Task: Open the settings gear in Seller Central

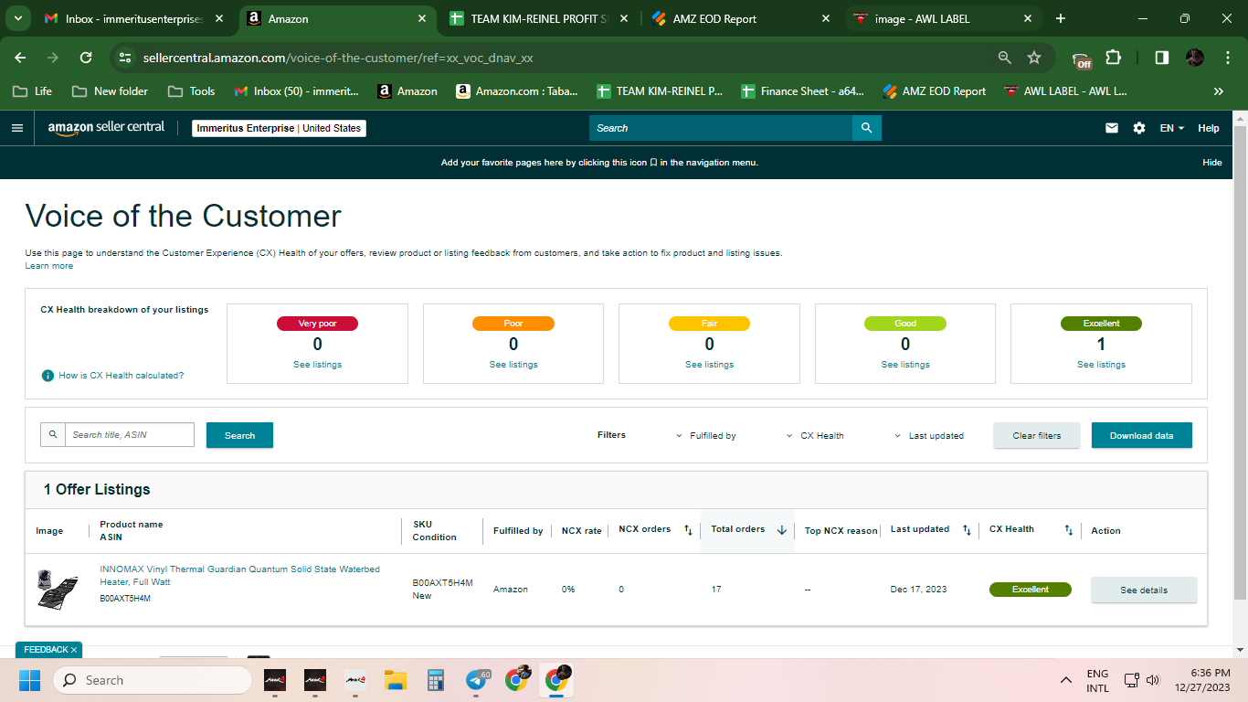Action: coord(1139,128)
